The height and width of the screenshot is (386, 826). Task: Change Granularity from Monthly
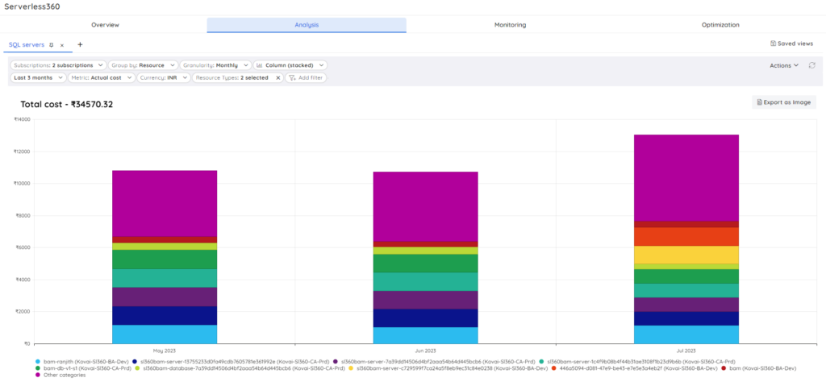point(215,64)
